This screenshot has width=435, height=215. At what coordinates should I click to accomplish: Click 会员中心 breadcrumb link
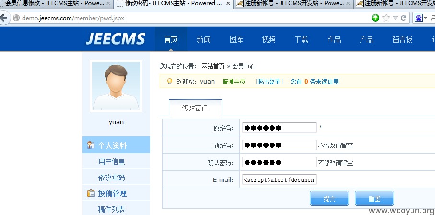(x=244, y=66)
